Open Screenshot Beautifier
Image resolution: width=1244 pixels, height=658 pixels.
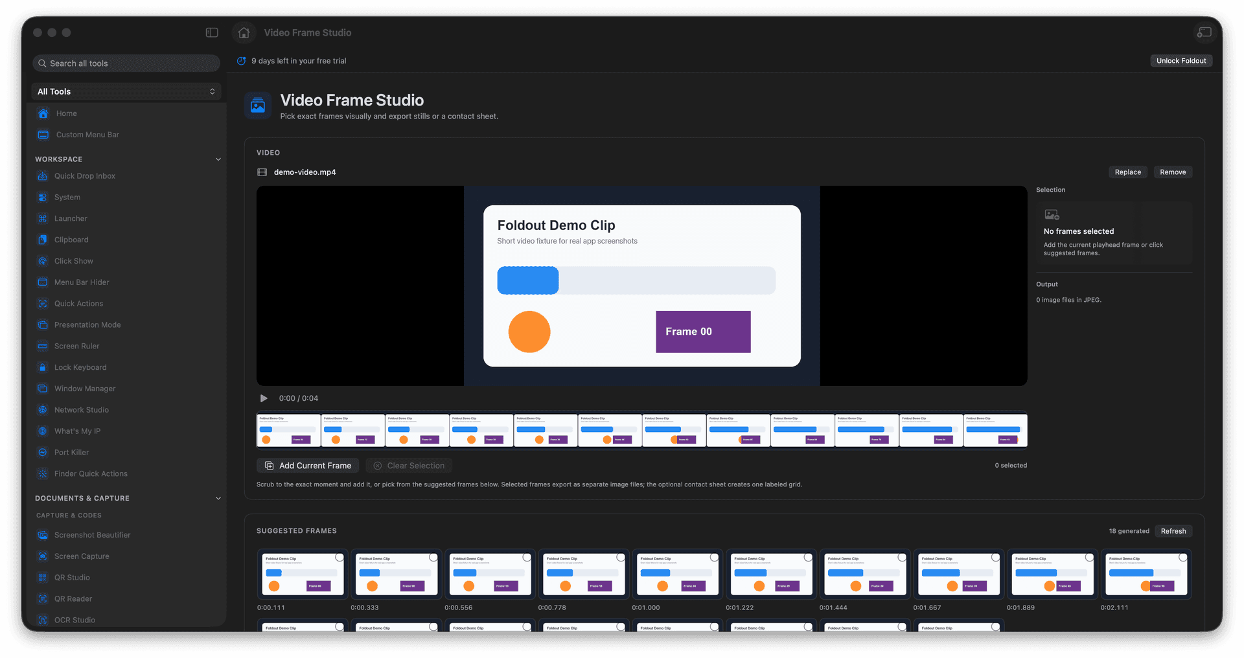126,535
